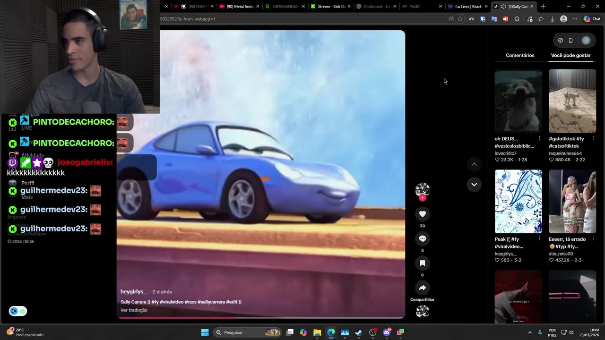The image size is (605, 340).
Task: Click the share arrow icon above Compartilhar
Action: tap(422, 288)
